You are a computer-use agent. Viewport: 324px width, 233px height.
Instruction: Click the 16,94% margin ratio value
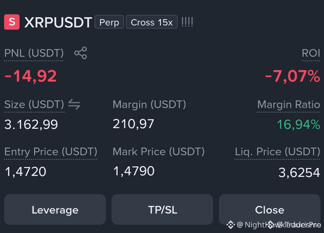pyautogui.click(x=298, y=125)
